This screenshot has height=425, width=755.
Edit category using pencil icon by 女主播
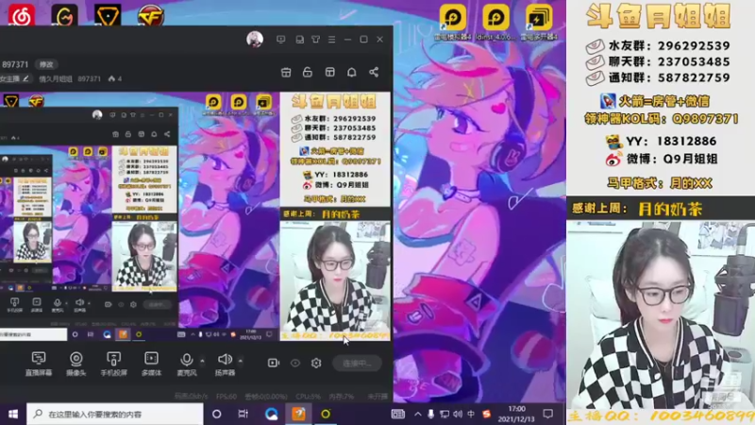coord(26,78)
